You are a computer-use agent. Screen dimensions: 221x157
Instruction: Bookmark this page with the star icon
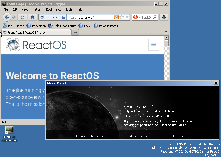(122, 17)
